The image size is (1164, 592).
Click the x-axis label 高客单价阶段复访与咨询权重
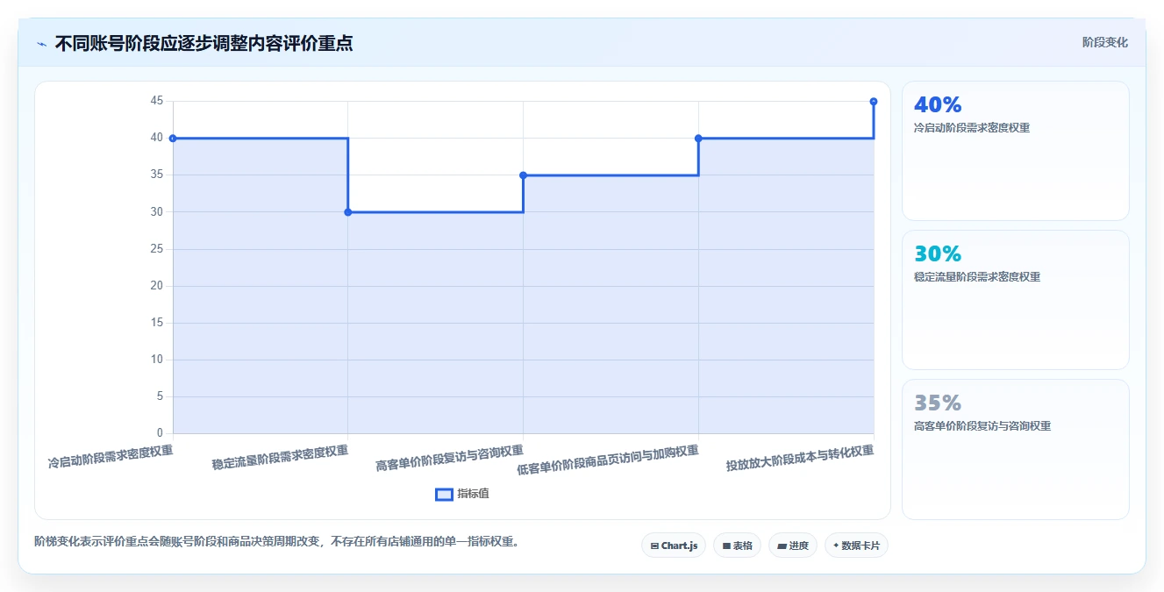pyautogui.click(x=449, y=459)
